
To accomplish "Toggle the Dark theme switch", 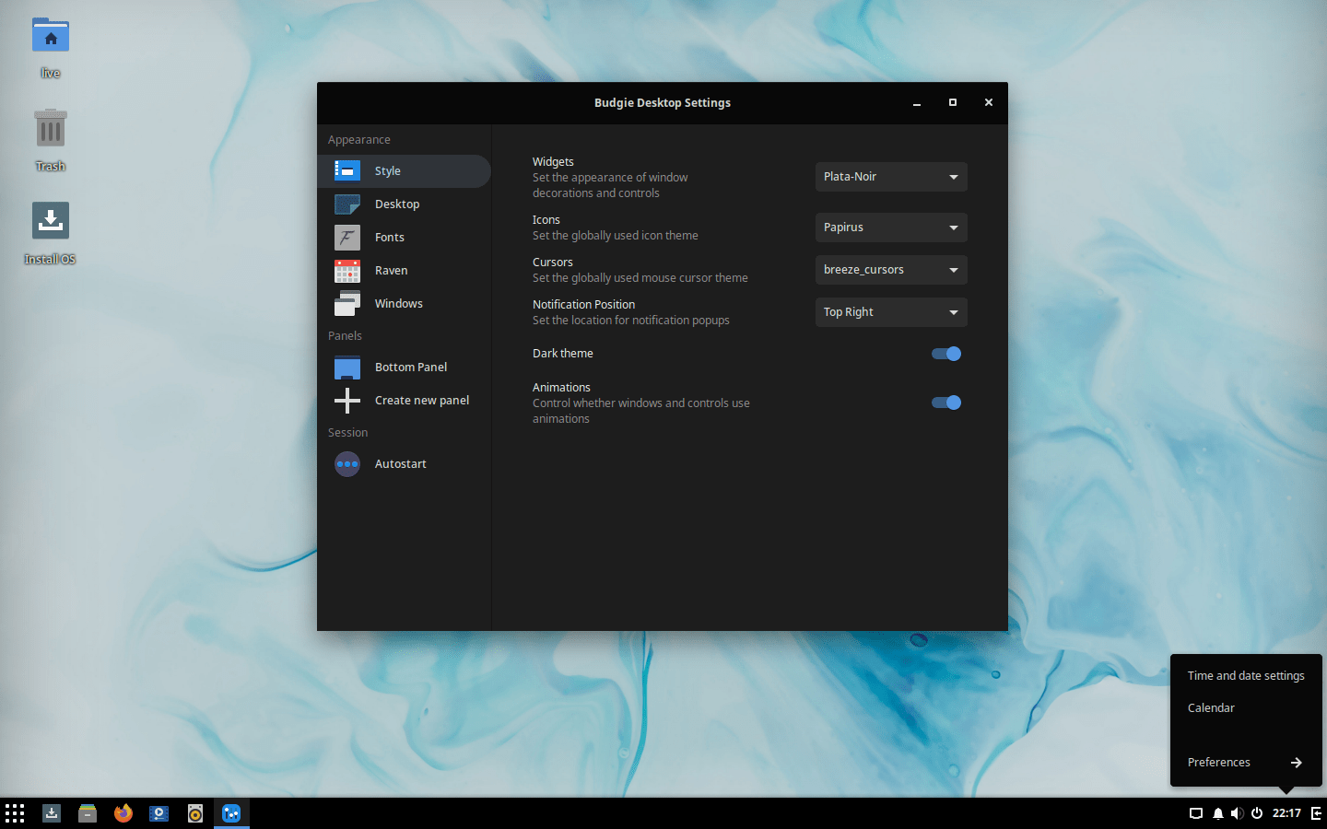I will point(946,354).
